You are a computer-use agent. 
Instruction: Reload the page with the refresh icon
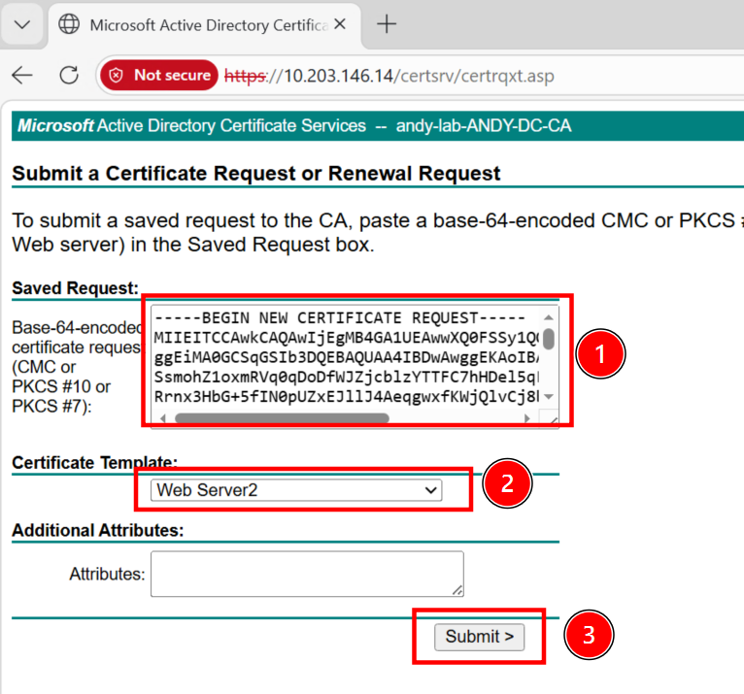[69, 76]
